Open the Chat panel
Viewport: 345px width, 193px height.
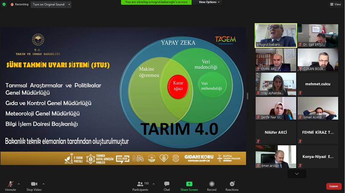click(x=167, y=184)
